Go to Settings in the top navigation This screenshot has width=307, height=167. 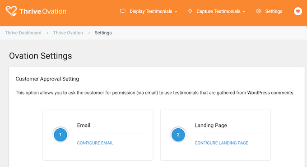coord(274,11)
